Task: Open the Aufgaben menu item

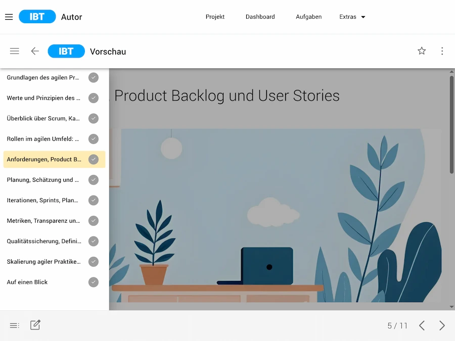Action: [308, 17]
